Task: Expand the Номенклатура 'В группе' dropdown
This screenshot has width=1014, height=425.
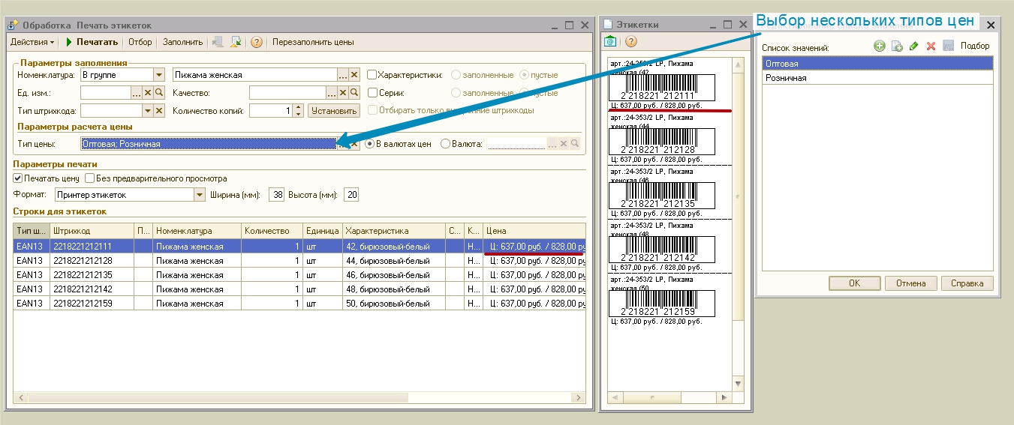Action: (158, 75)
